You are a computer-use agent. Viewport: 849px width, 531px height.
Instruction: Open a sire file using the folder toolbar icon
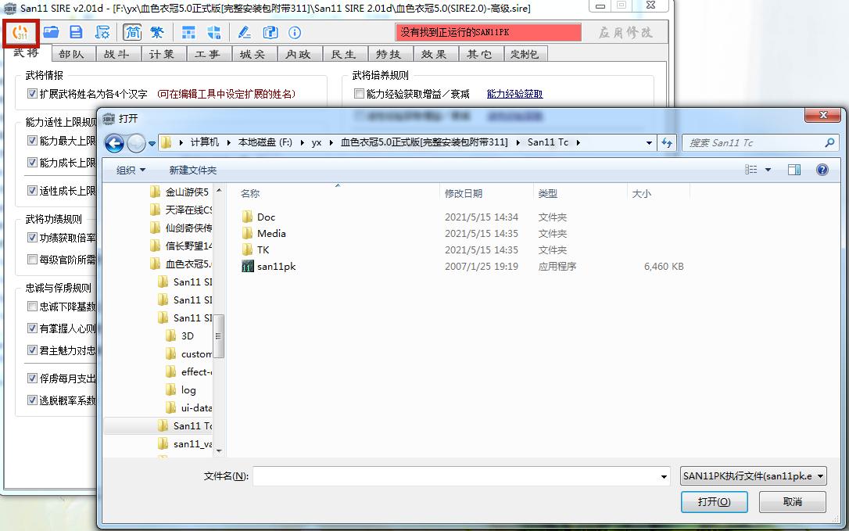[x=50, y=32]
